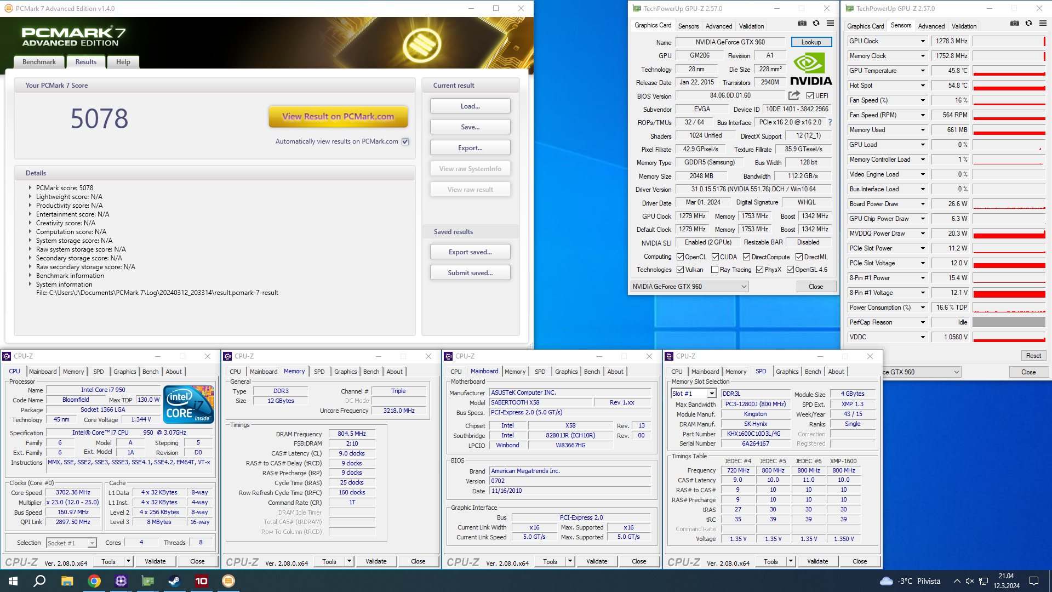This screenshot has height=592, width=1052.
Task: Click the GPU name field NVIDIA GeForce GTX 960
Action: click(x=730, y=42)
